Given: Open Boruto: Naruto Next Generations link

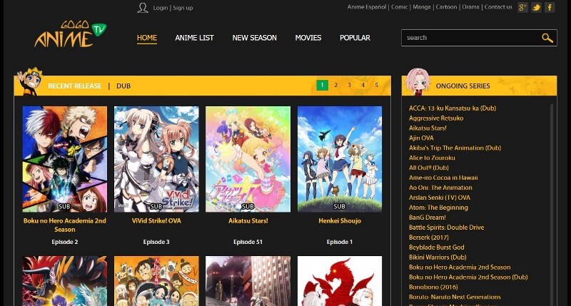Looking at the screenshot, I should pos(455,297).
